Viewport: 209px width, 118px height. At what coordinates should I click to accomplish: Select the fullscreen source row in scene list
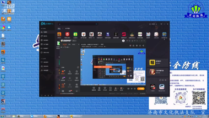tap(70, 47)
